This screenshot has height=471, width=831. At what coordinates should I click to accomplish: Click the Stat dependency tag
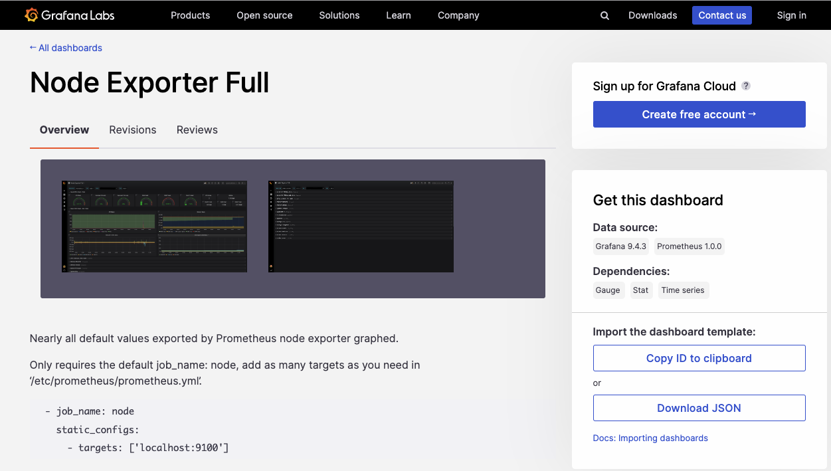[641, 290]
